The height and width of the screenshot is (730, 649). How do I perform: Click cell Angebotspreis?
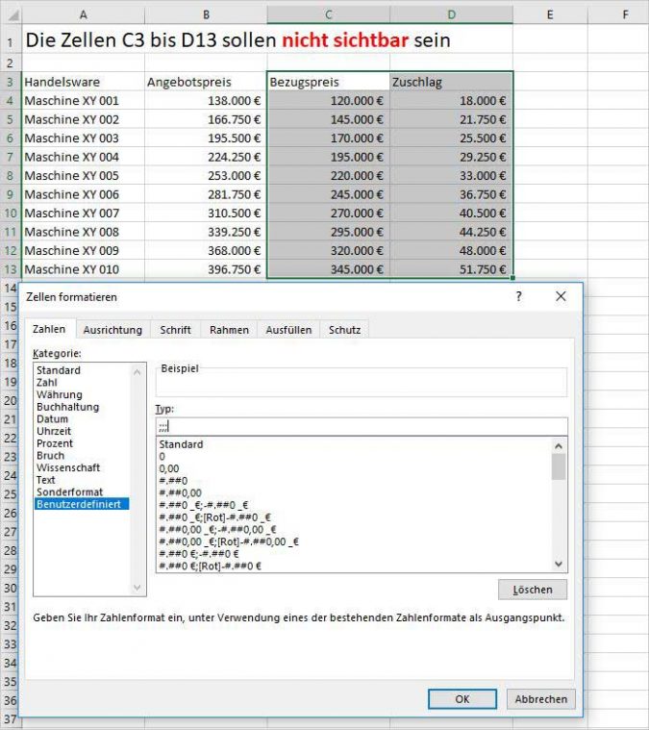click(x=206, y=82)
